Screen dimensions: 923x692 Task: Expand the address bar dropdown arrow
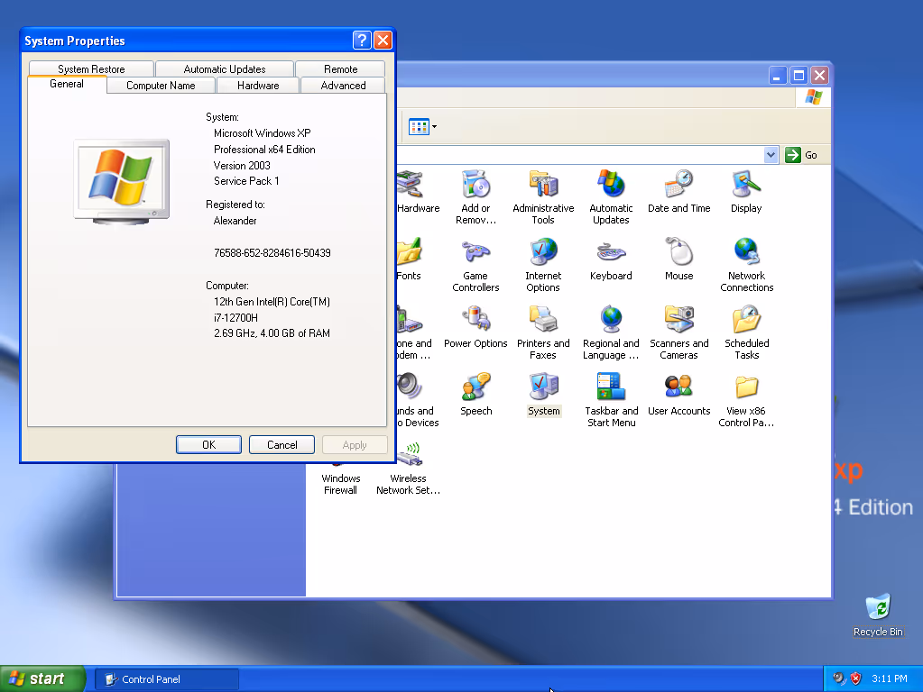pyautogui.click(x=771, y=155)
